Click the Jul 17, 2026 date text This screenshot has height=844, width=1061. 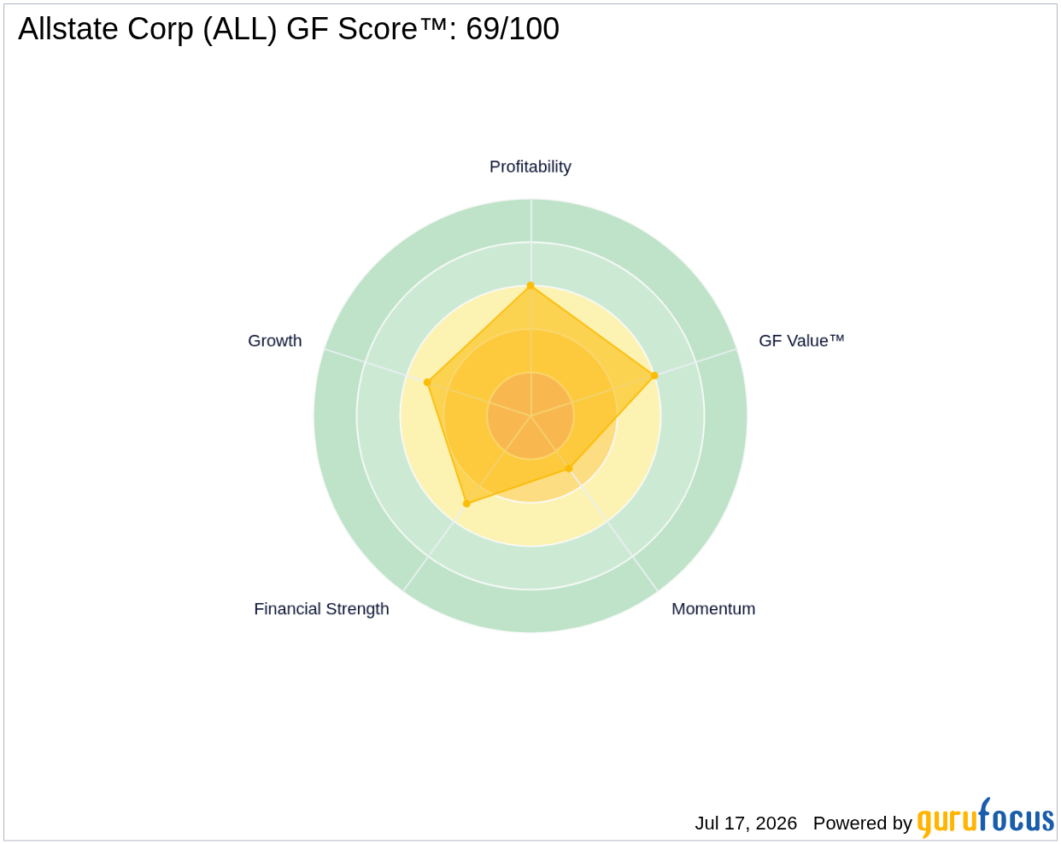pos(746,823)
